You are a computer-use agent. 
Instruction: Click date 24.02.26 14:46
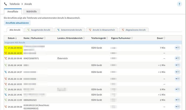15,95
